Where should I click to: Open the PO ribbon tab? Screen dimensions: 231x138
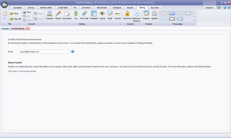(75, 8)
